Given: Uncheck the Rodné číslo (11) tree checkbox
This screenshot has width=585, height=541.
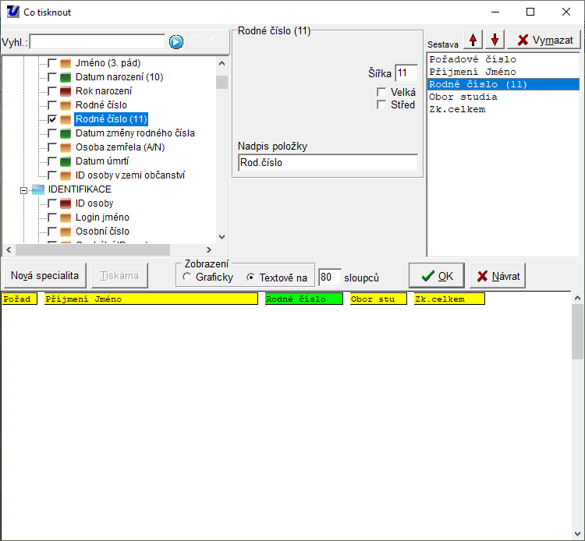Looking at the screenshot, I should tap(52, 119).
